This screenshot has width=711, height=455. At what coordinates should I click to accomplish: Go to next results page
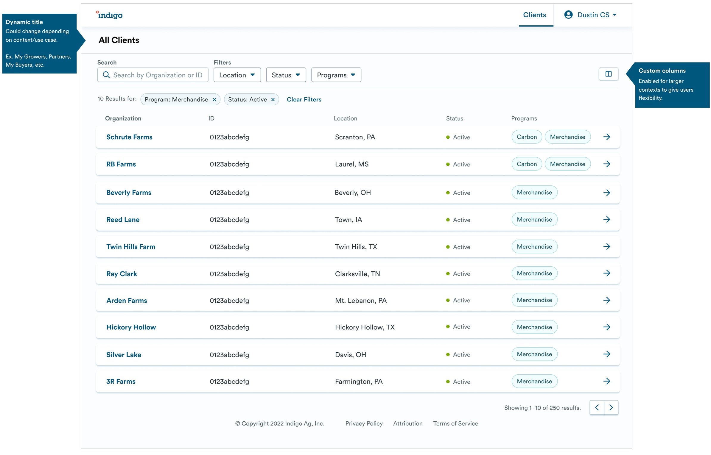[x=611, y=408]
